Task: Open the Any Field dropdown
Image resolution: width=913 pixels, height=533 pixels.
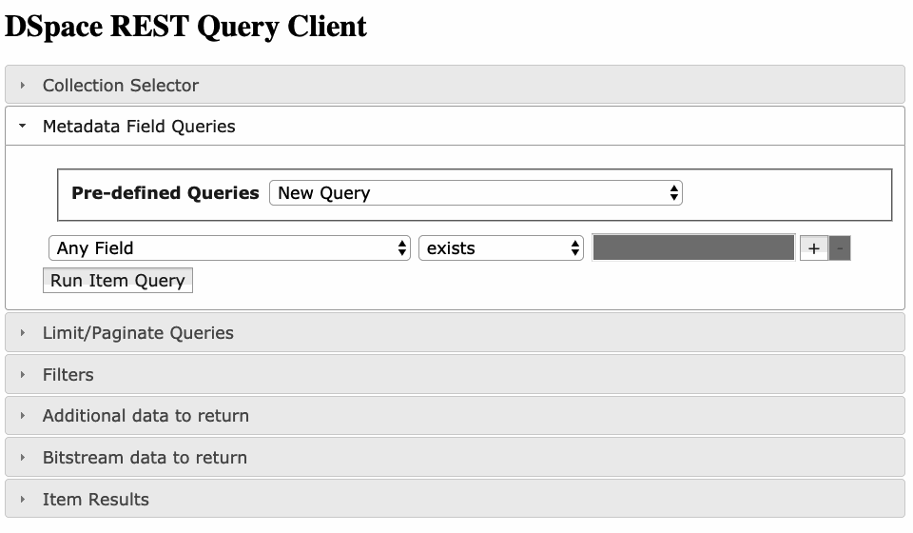Action: [229, 248]
